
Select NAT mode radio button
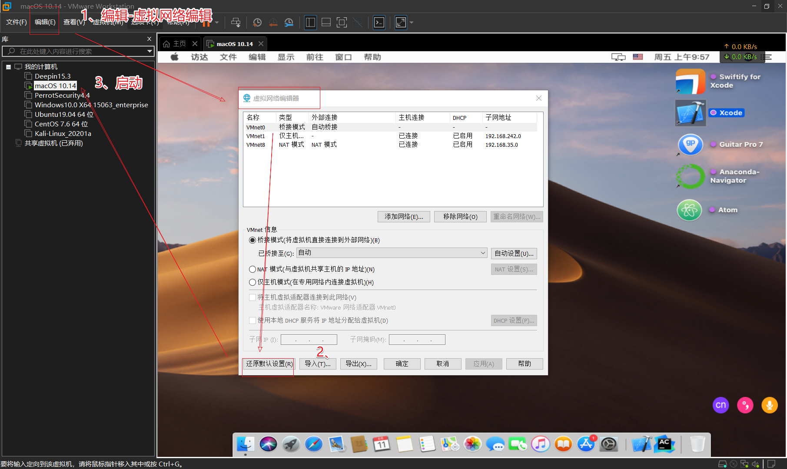point(252,269)
